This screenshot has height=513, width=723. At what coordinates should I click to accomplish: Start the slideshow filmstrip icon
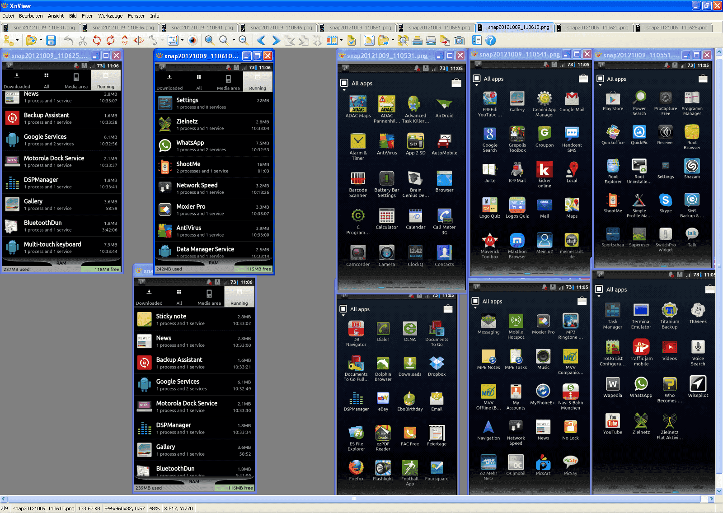pyautogui.click(x=332, y=41)
